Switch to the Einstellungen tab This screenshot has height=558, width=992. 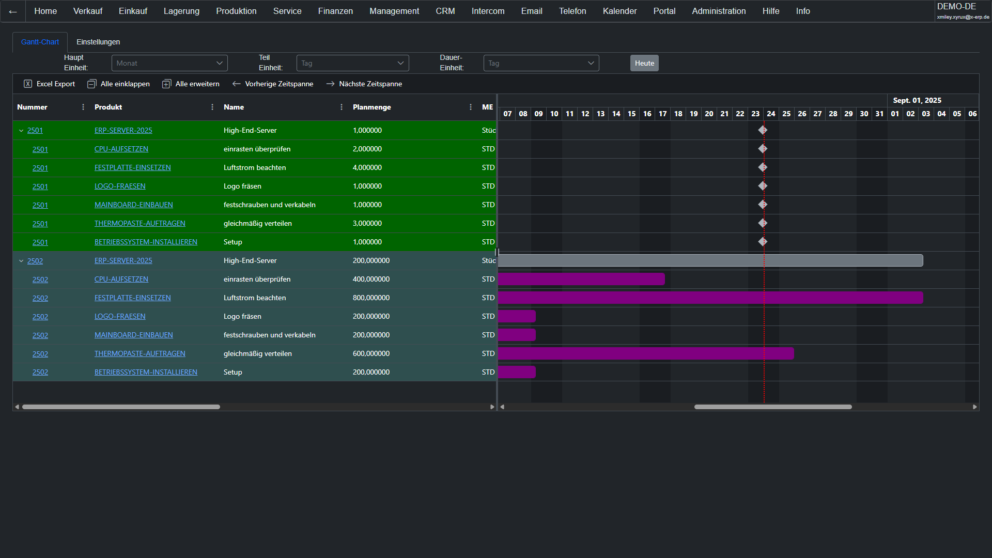tap(98, 42)
